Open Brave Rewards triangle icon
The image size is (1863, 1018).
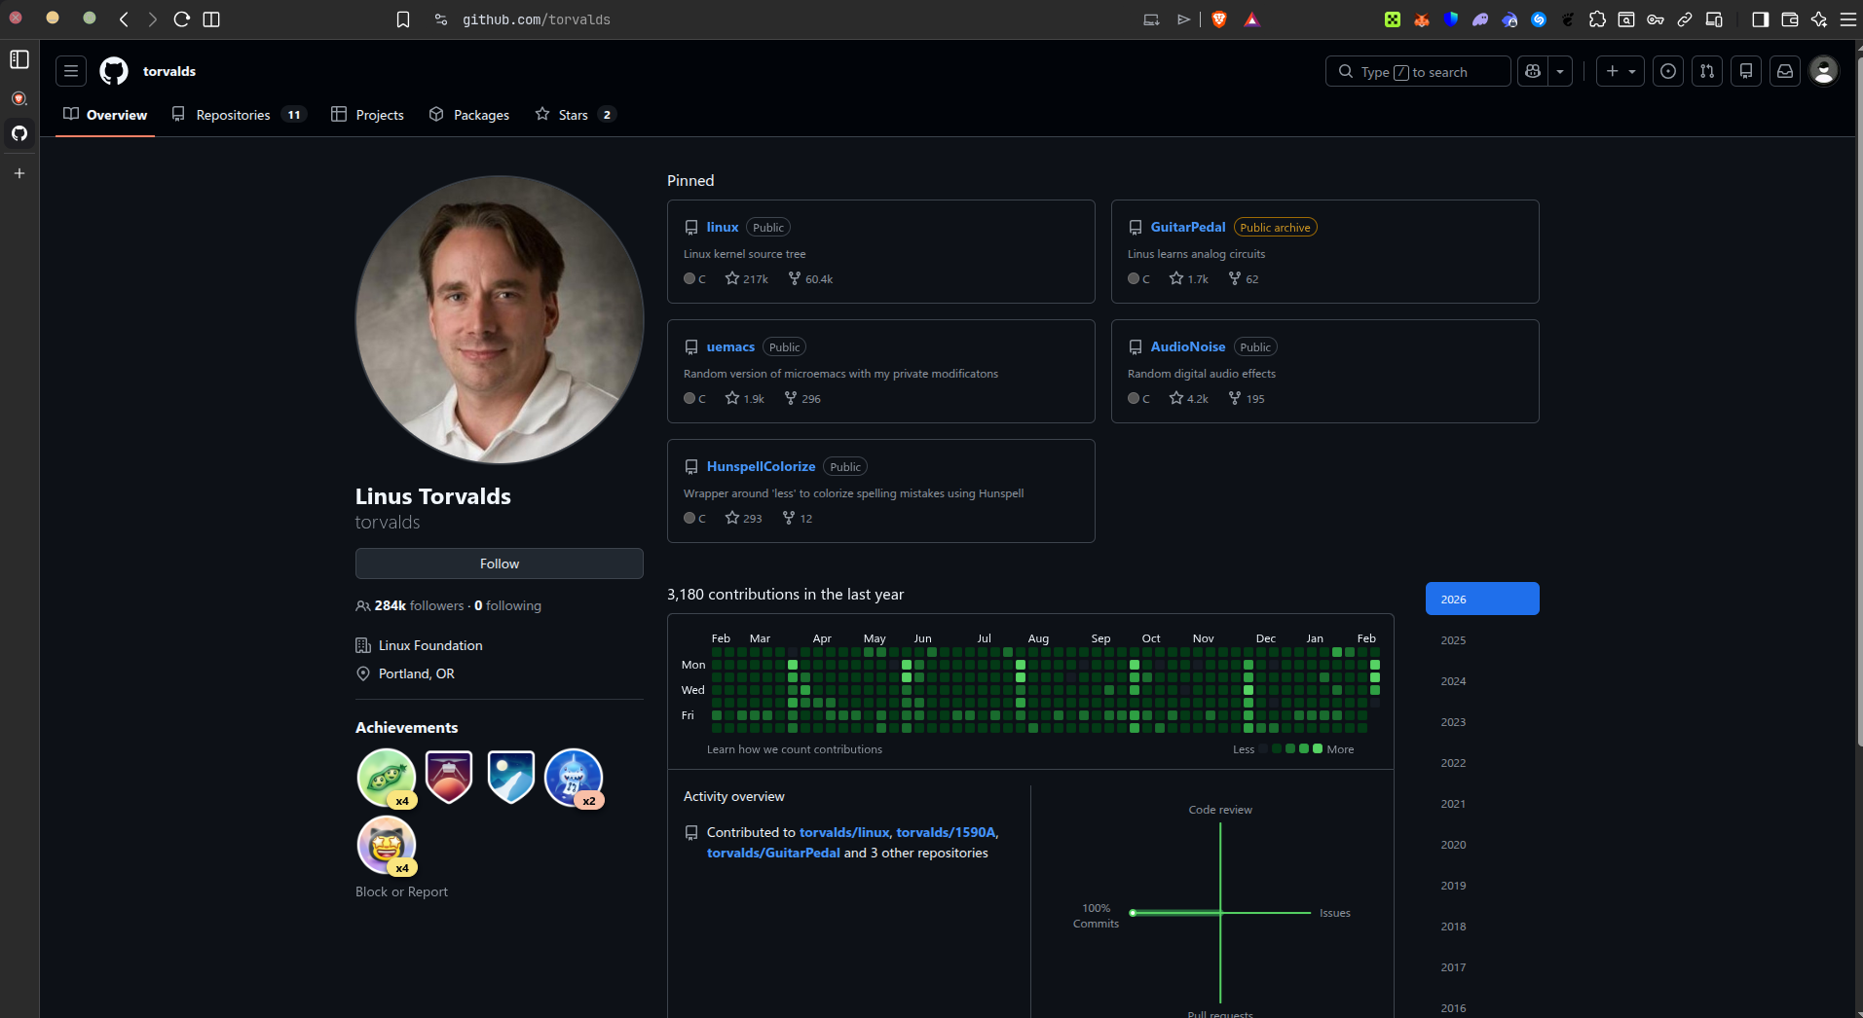coord(1253,18)
